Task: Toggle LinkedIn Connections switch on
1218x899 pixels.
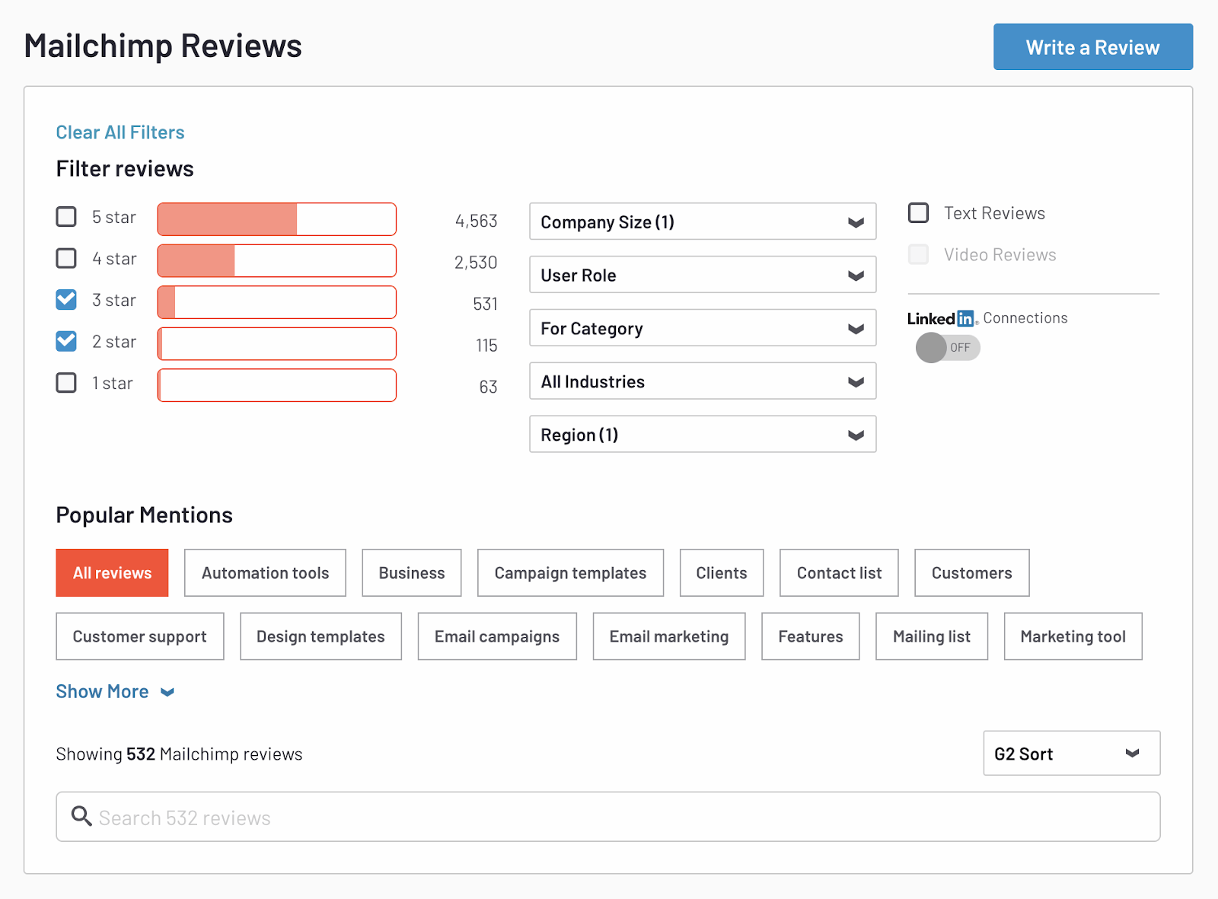Action: point(947,348)
